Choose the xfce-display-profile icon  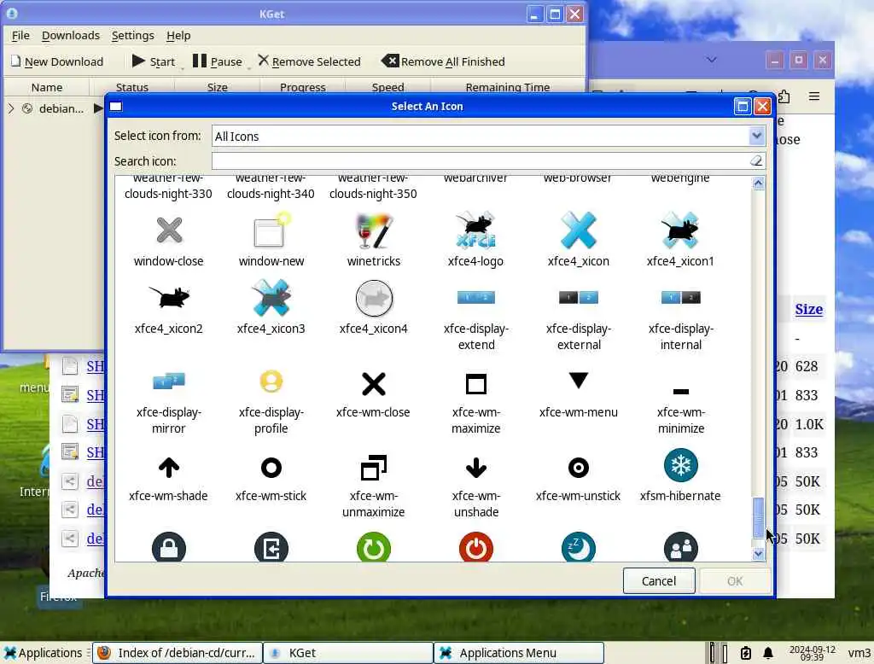pyautogui.click(x=271, y=382)
